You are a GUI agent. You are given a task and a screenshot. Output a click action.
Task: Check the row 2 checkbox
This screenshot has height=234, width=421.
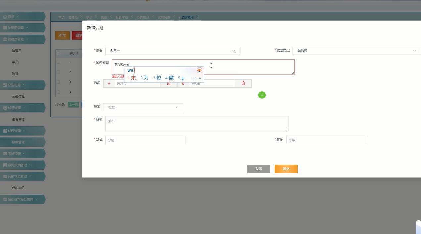click(x=58, y=72)
